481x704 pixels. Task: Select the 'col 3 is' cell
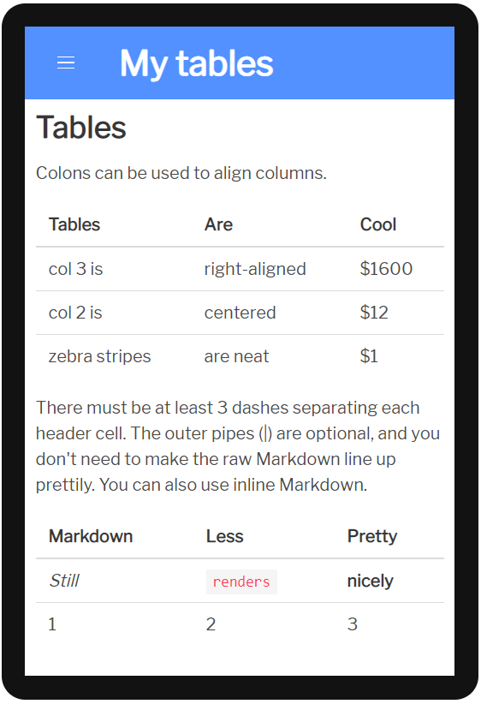[x=76, y=269]
